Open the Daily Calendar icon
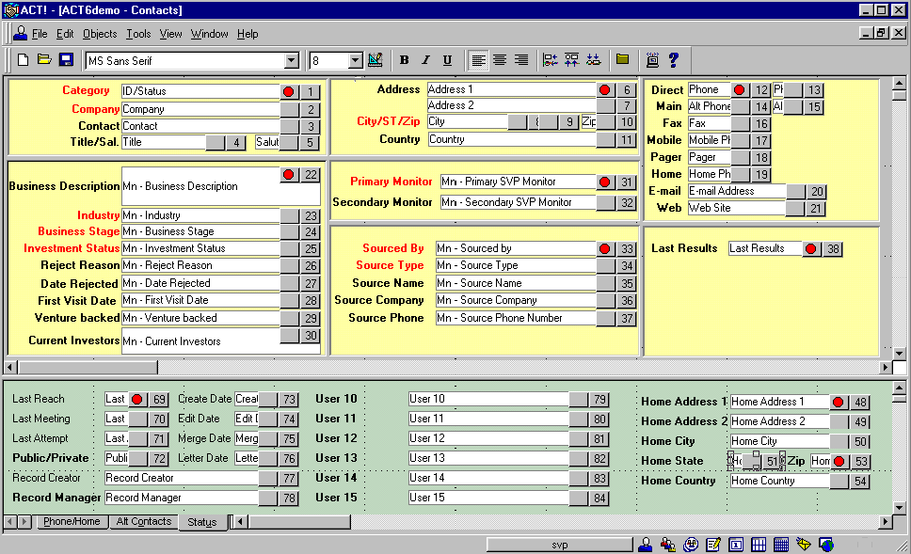911x554 pixels. click(x=736, y=545)
